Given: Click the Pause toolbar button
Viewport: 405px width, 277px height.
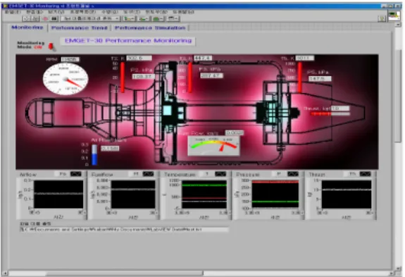Looking at the screenshot, I should (54, 18).
